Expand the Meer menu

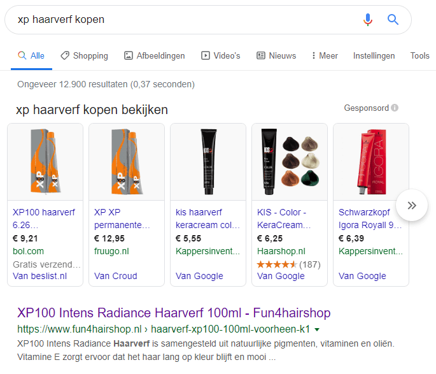click(325, 56)
